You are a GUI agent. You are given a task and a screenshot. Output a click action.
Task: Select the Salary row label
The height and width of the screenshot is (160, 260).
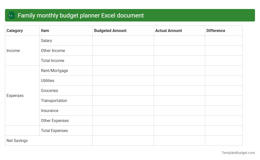pyautogui.click(x=46, y=40)
